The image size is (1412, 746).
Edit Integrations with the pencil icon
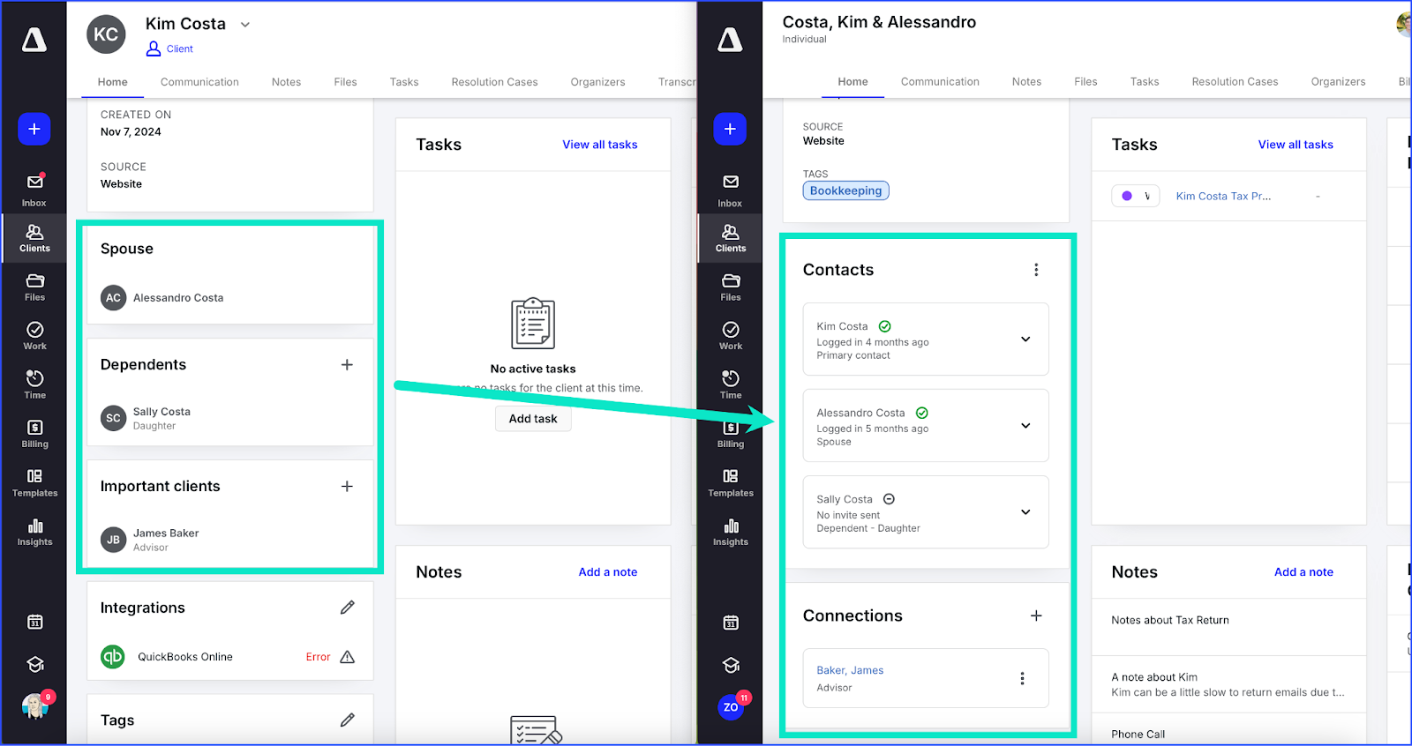[x=347, y=608]
